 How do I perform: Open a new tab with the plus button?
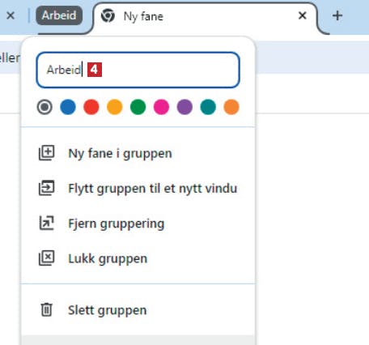pyautogui.click(x=337, y=15)
